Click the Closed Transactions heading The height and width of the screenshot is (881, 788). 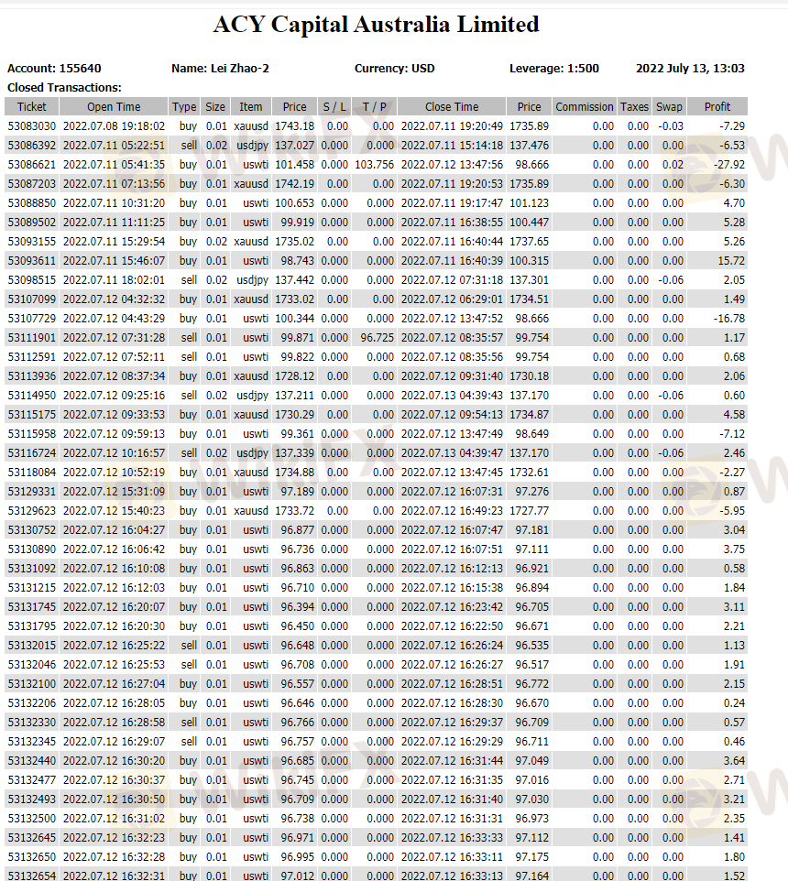(64, 87)
